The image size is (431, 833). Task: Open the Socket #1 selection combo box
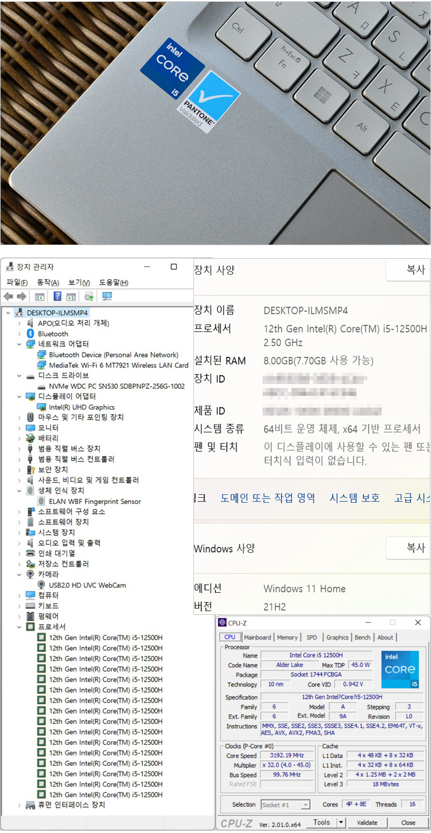click(x=286, y=805)
